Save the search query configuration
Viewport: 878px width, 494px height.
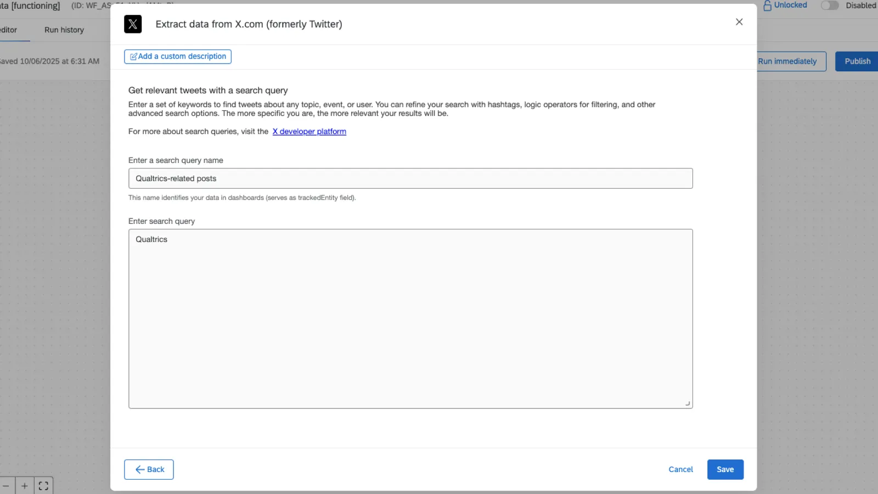tap(725, 470)
